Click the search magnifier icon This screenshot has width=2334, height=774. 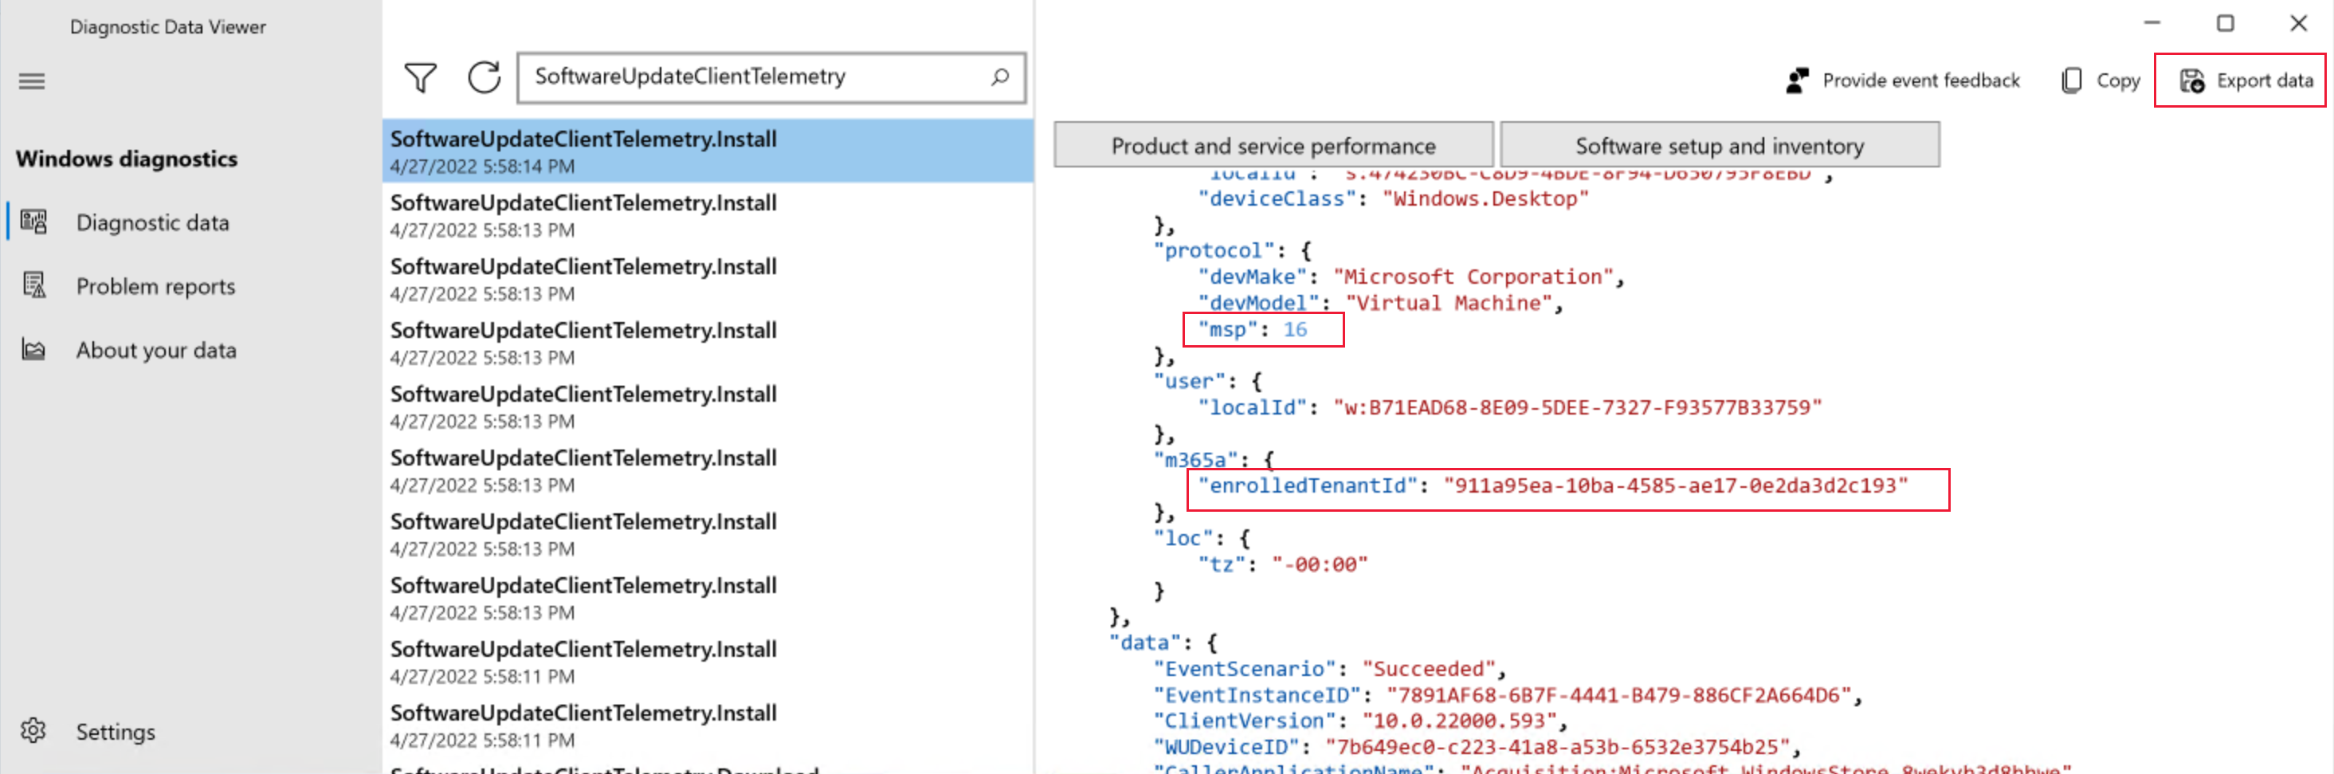pyautogui.click(x=999, y=78)
